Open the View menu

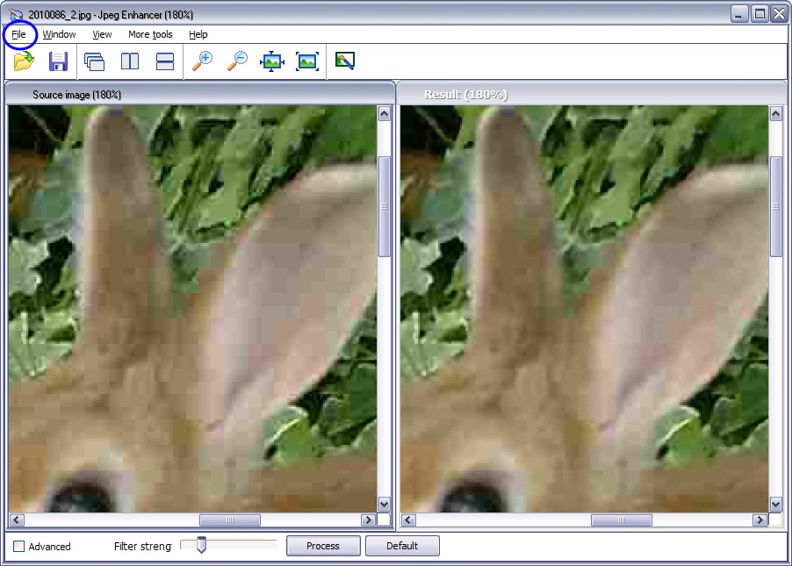coord(102,34)
